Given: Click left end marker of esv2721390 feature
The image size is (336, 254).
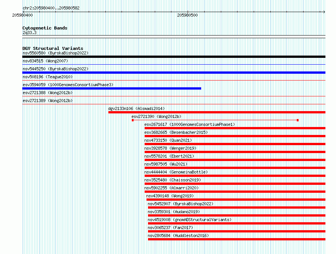Looking at the screenshot, I should tap(133, 120).
